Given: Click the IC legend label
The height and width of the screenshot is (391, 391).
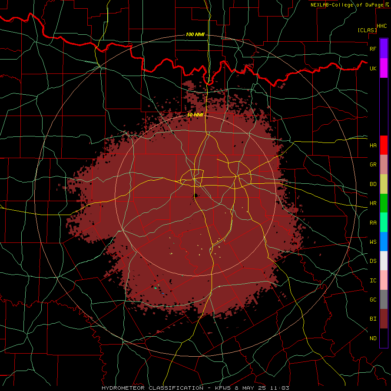Looking at the screenshot, I should (x=373, y=281).
